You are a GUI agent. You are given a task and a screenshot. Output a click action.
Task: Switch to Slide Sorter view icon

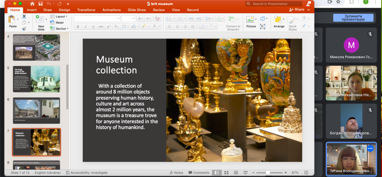(x=226, y=173)
